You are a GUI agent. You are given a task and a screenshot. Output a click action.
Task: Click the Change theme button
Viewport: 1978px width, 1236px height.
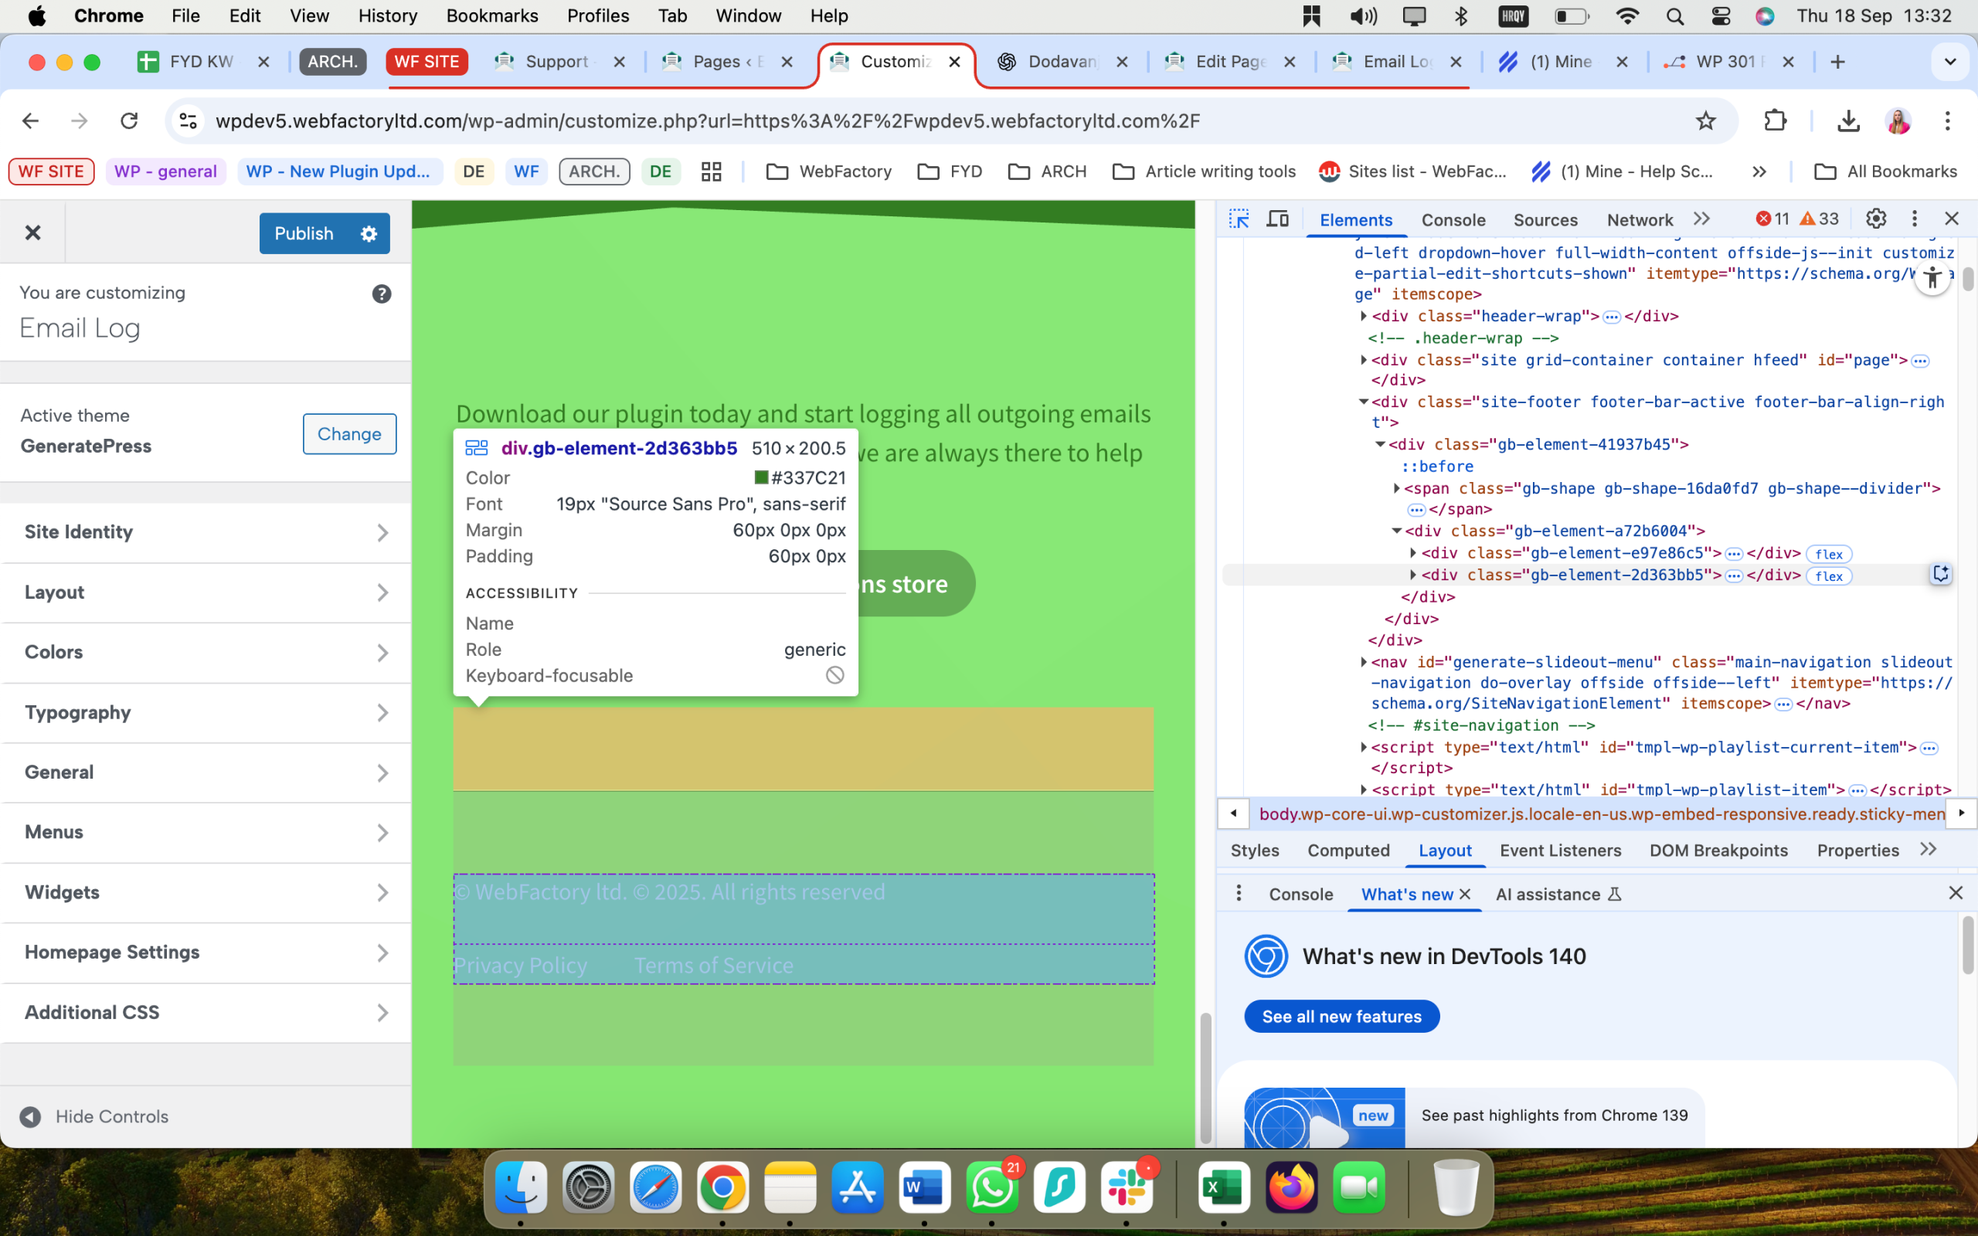[x=349, y=434]
